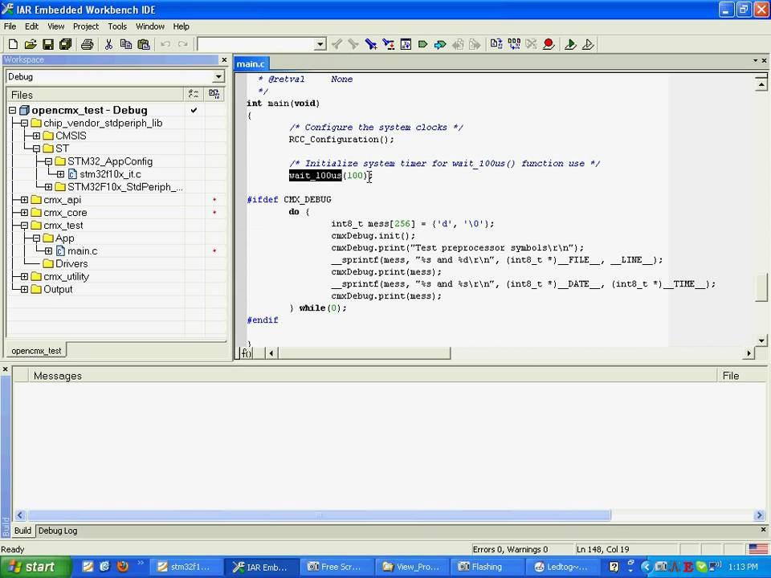The width and height of the screenshot is (771, 578).
Task: Click the Save All toolbar icon
Action: (65, 45)
